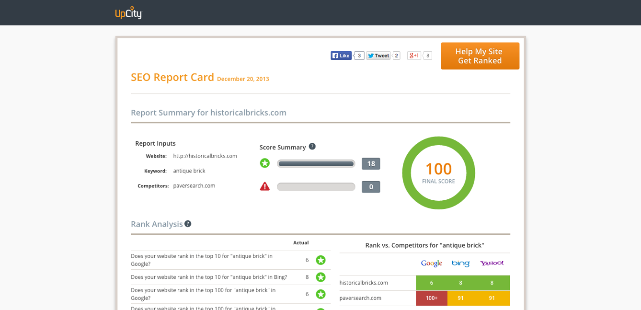Click Report Inputs label
Screen dimensions: 641x310
[x=155, y=143]
